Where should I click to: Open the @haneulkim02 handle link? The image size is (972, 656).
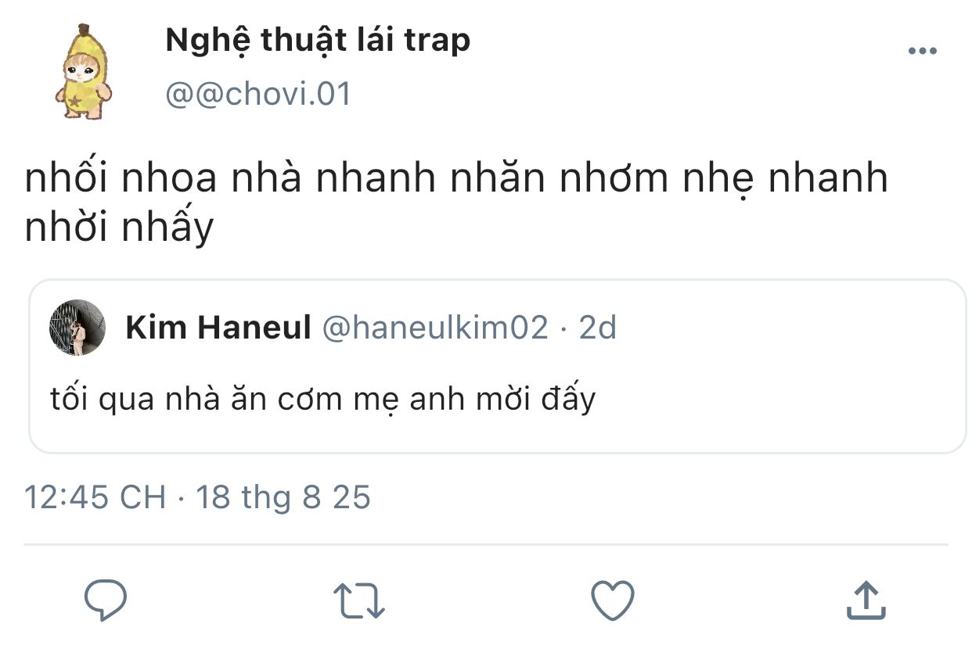435,328
